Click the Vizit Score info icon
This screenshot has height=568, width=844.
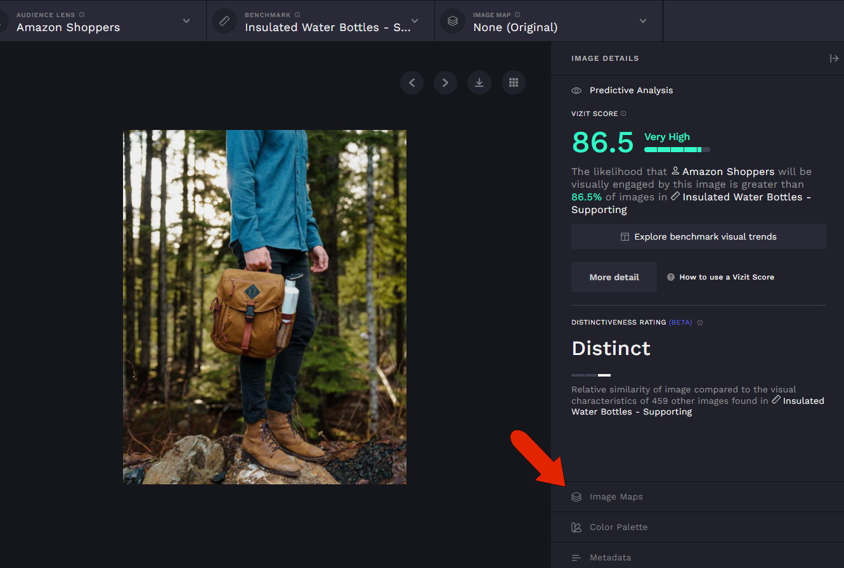[x=623, y=114]
